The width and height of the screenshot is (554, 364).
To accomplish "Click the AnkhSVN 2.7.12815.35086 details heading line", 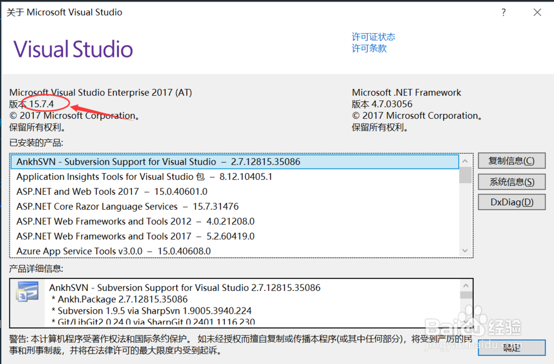I will [185, 288].
